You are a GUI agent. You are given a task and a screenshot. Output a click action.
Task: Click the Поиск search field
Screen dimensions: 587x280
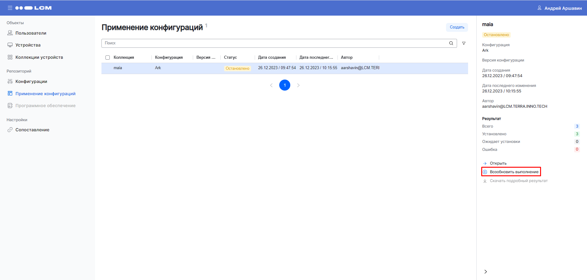[x=274, y=43]
